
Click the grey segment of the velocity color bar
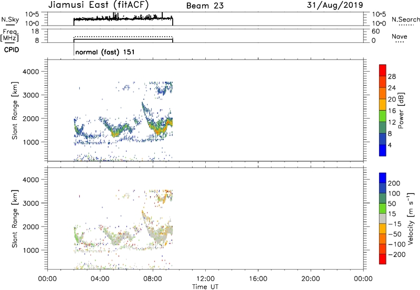pyautogui.click(x=383, y=218)
